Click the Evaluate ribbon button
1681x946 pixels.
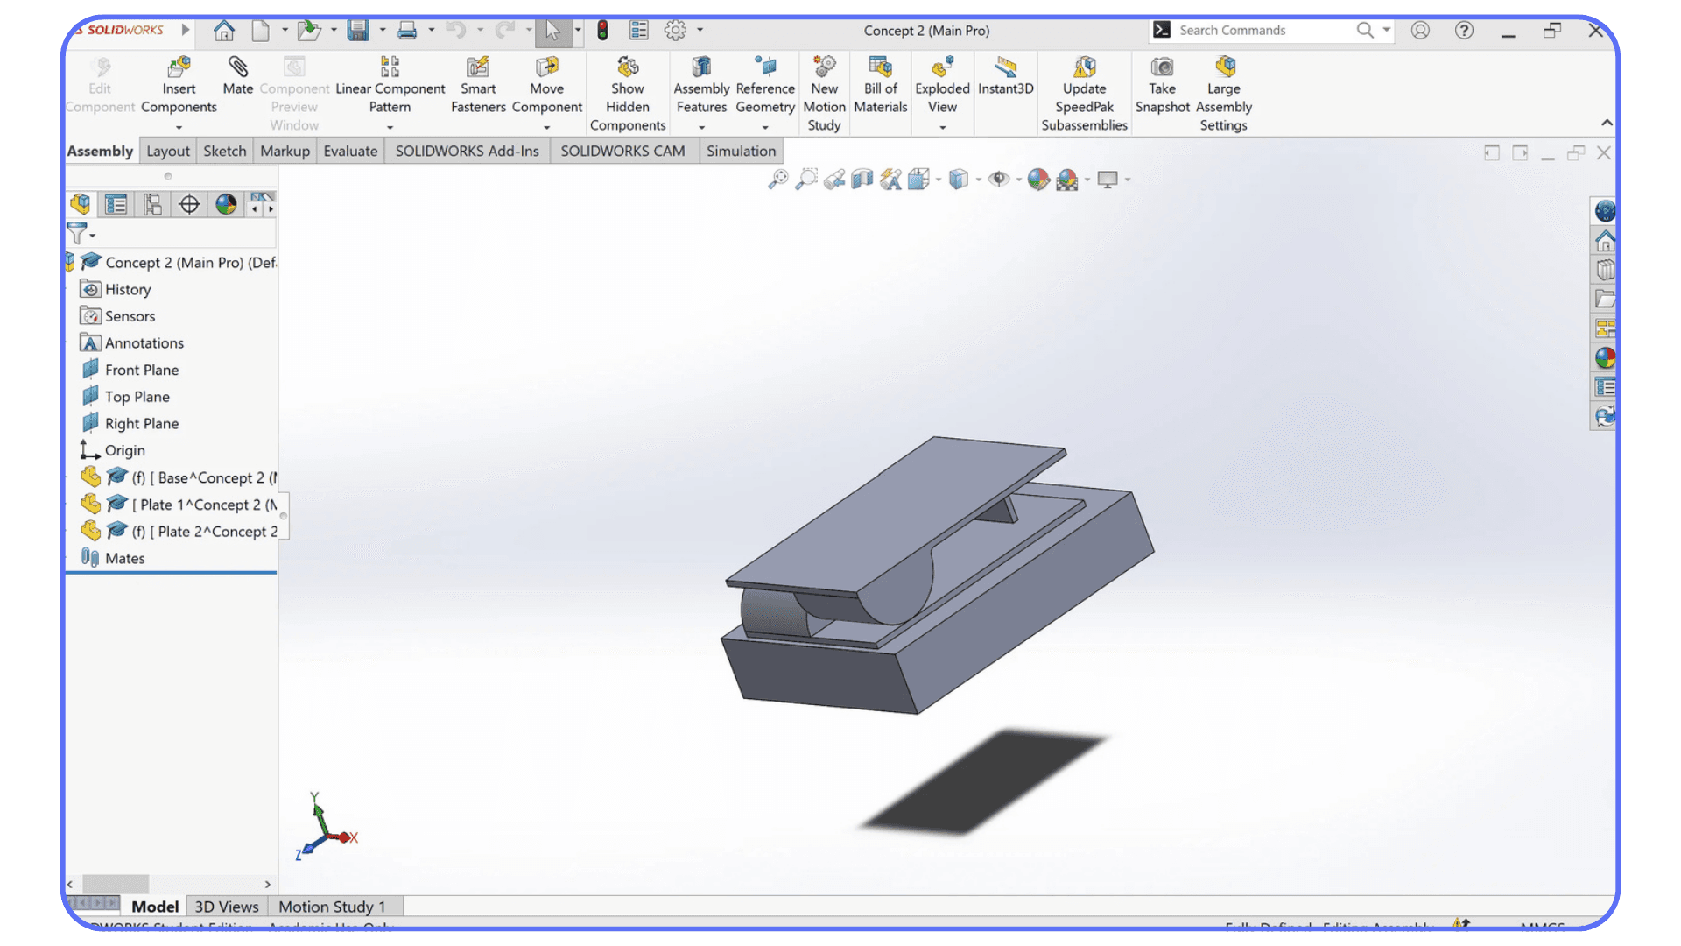(x=349, y=150)
